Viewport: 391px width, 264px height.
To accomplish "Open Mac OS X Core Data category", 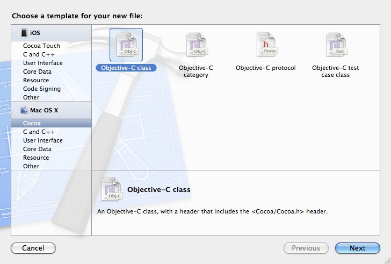I will (37, 149).
